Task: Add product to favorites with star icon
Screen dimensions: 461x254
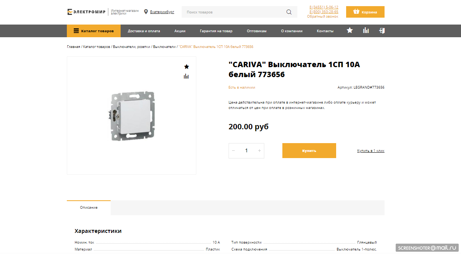Action: click(186, 66)
